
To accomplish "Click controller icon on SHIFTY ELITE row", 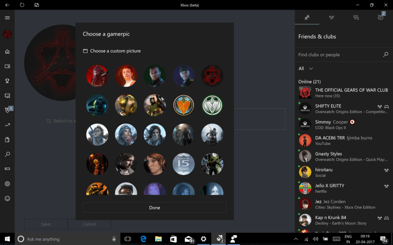I will point(386,107).
